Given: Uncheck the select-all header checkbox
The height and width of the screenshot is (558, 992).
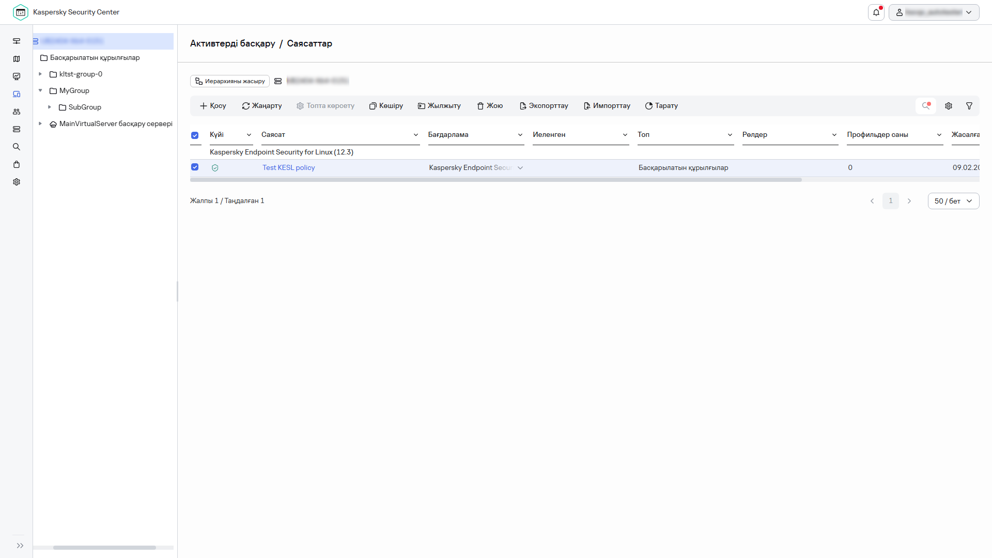Looking at the screenshot, I should tap(195, 135).
